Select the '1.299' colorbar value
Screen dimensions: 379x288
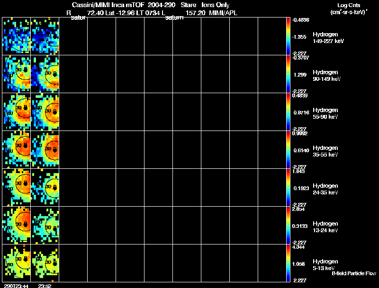pos(300,75)
